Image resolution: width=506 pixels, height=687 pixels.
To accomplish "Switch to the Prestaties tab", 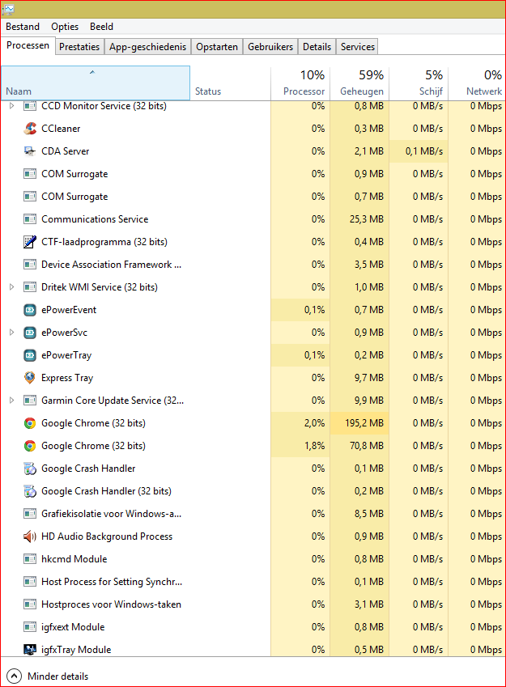I will pos(79,47).
